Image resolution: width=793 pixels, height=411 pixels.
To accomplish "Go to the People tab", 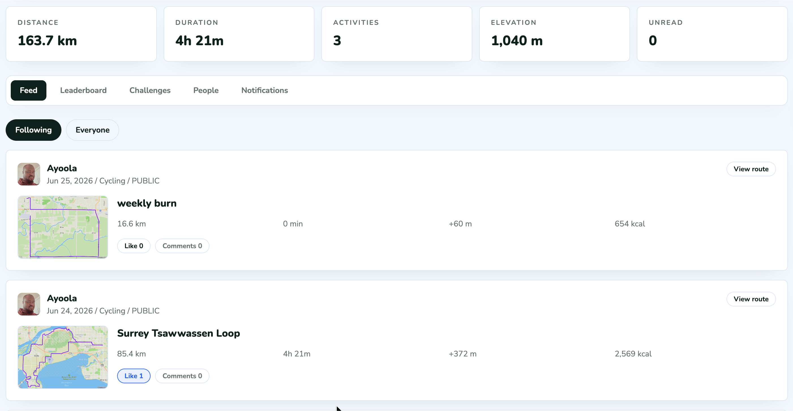I will (x=206, y=90).
